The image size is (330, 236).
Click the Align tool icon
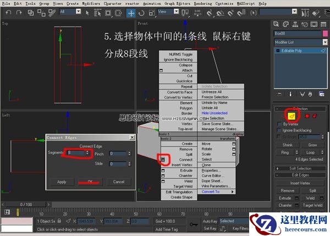(316, 13)
